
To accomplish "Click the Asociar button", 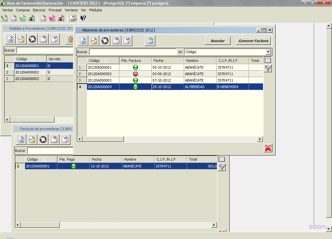I will pos(218,41).
